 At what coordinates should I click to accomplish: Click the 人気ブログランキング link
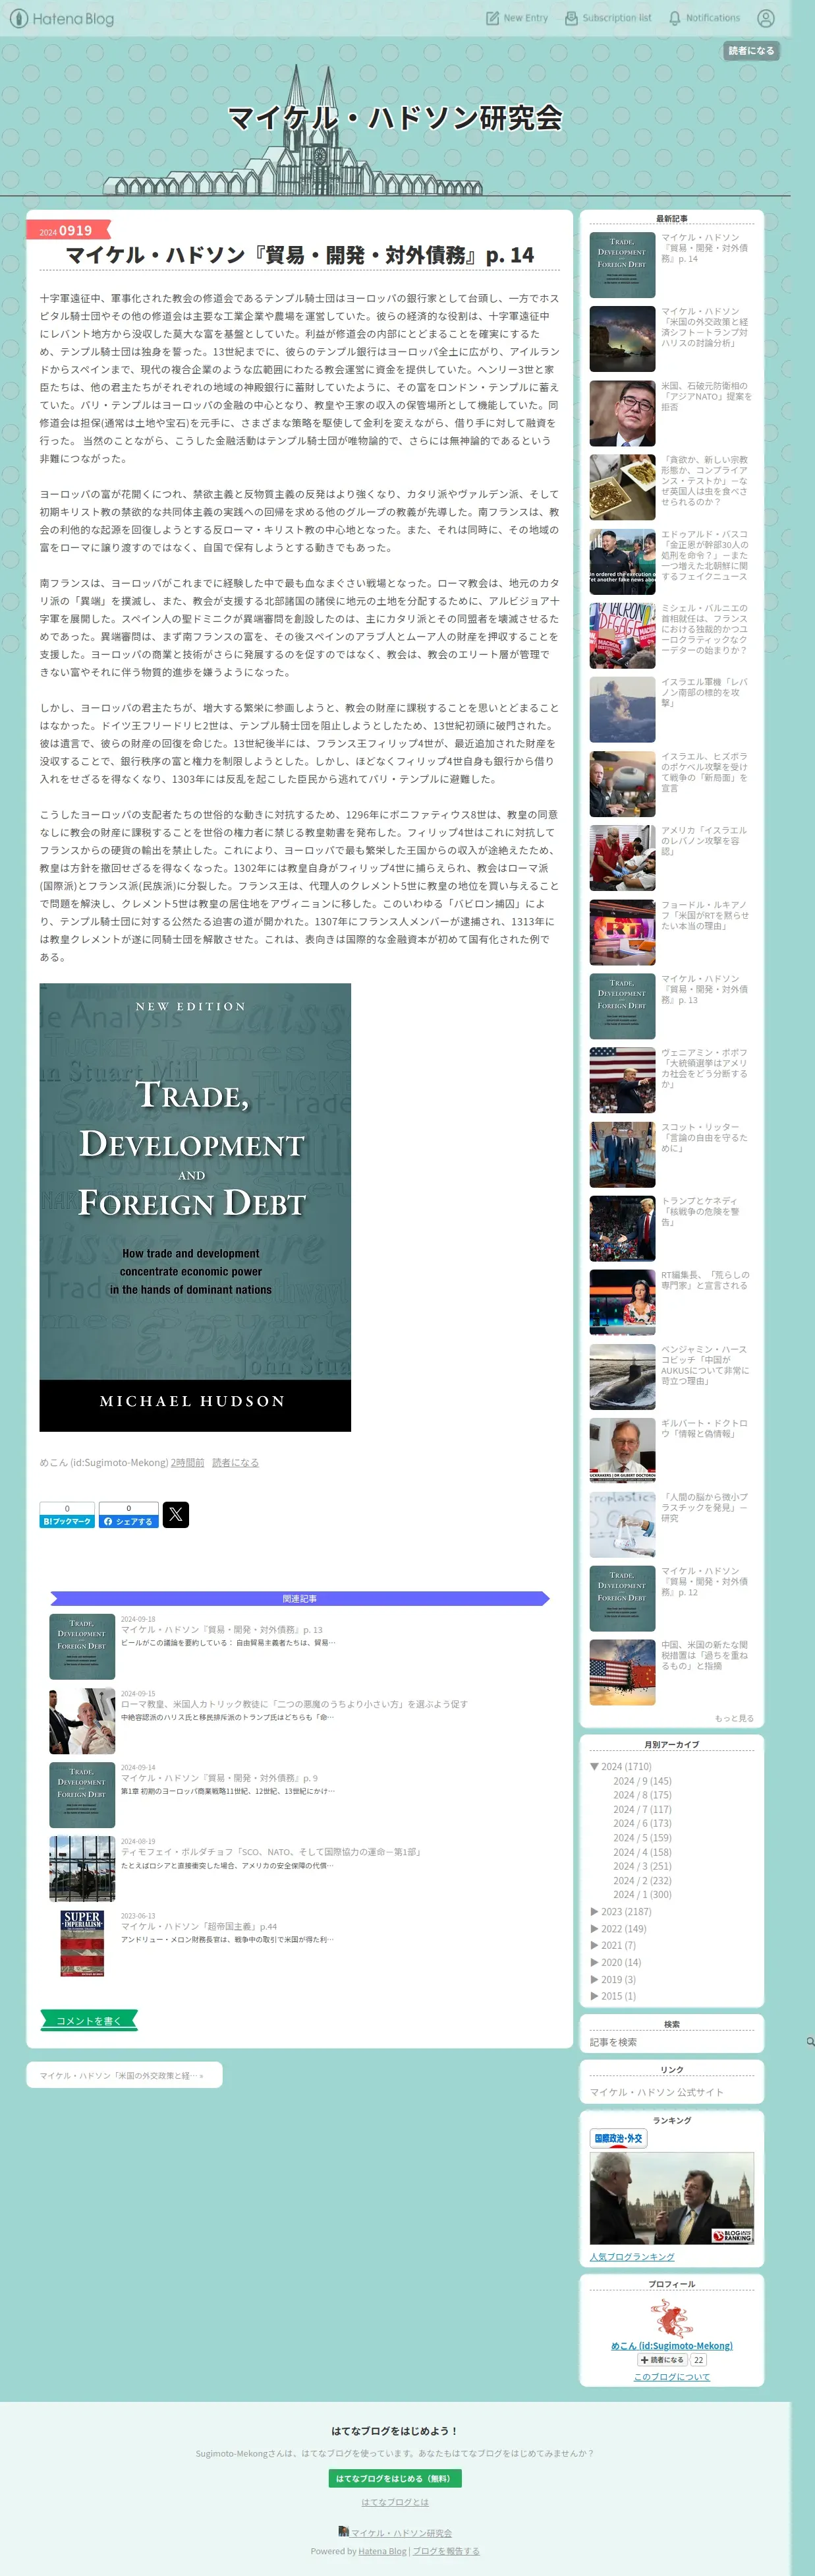pos(632,2257)
